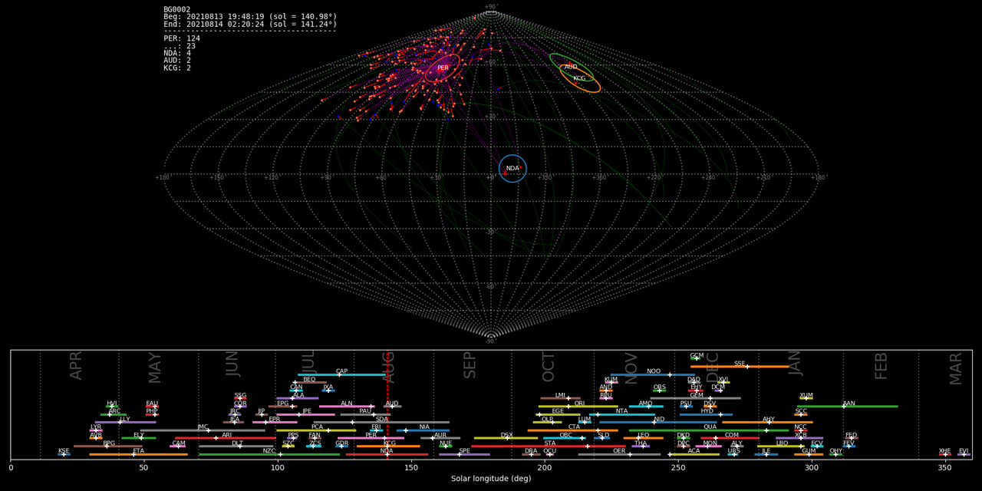Click the grey OER shower bar
Screen dimensions: 982x491
(x=619, y=454)
